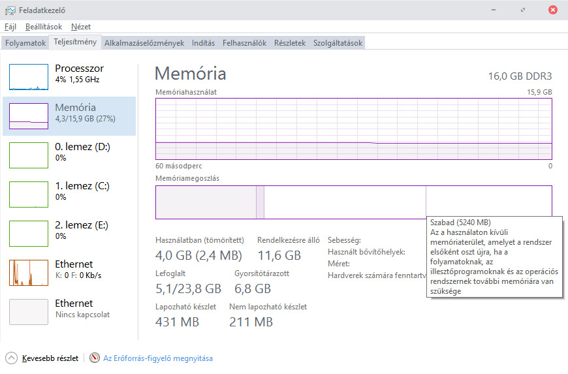
Task: Select the active Ethernet graph with traffic
Action: pyautogui.click(x=29, y=273)
